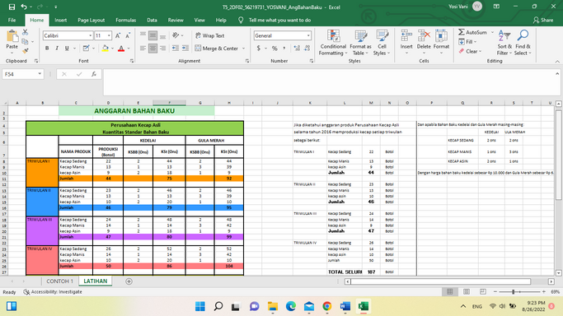
Task: Adjust the zoom slider handle
Action: [x=514, y=291]
